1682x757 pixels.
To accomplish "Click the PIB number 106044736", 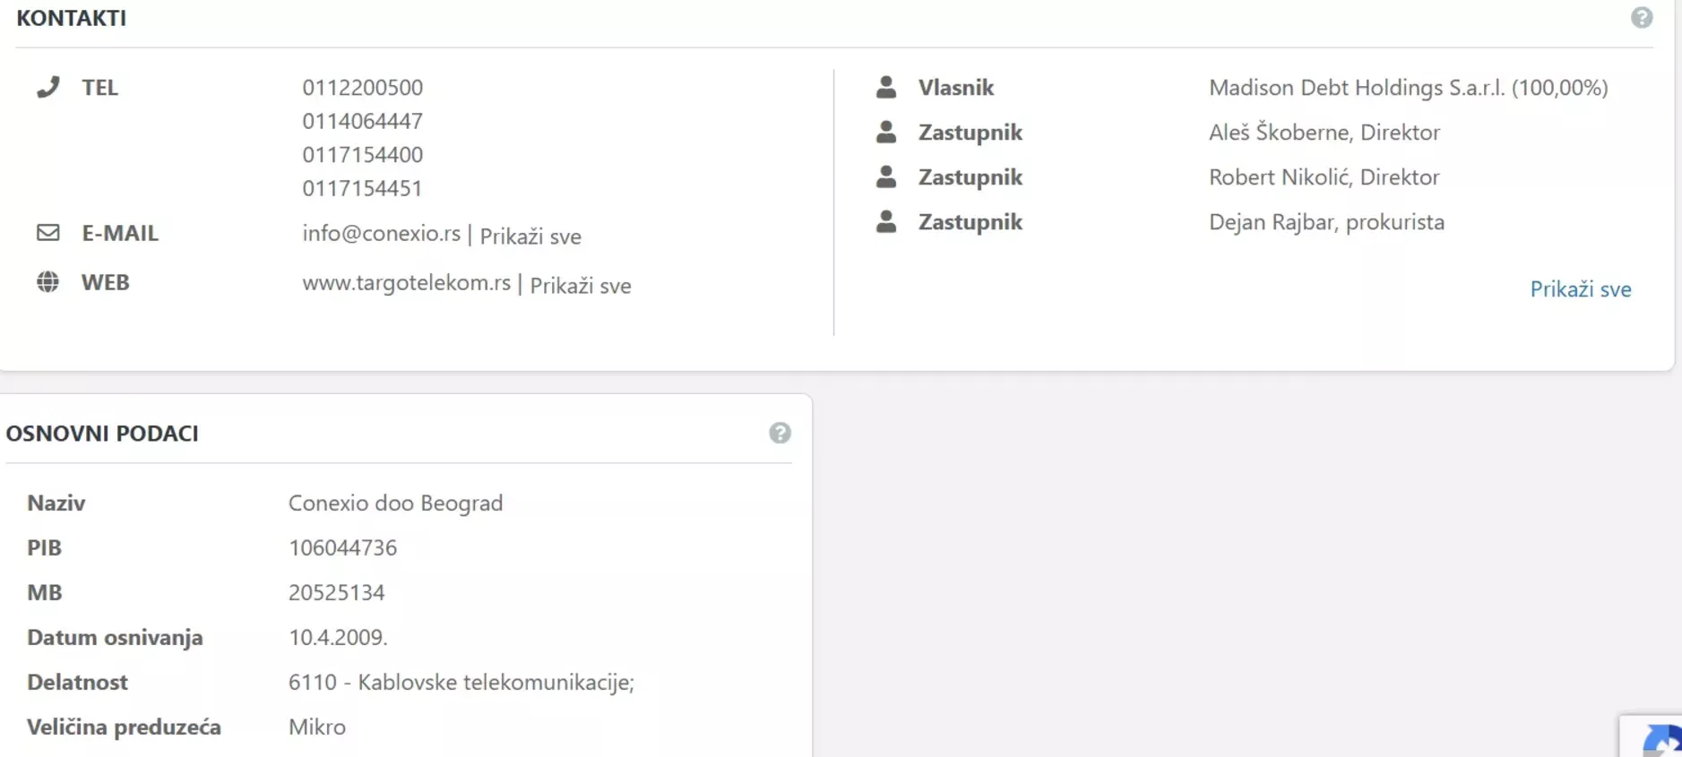I will (x=342, y=547).
